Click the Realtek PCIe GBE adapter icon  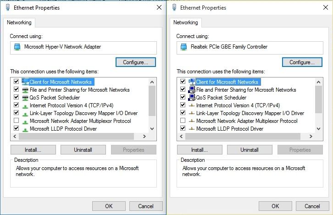pos(184,47)
